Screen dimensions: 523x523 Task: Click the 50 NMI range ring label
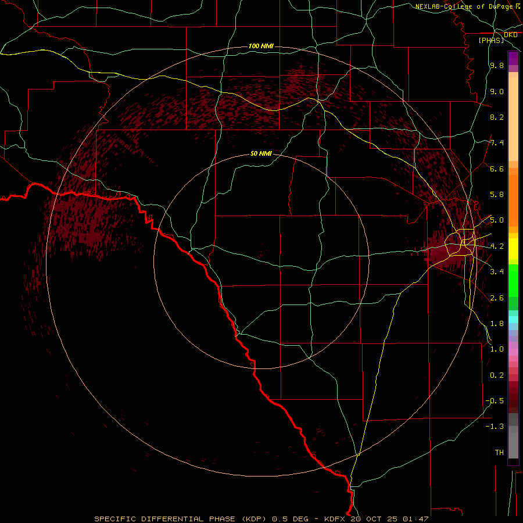tap(261, 154)
